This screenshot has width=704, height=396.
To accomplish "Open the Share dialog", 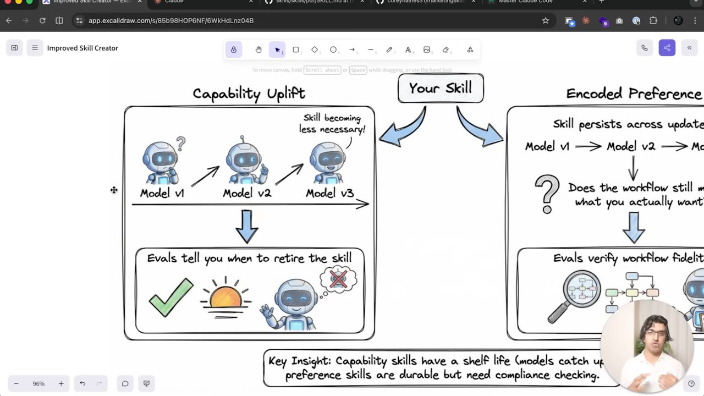I will tap(667, 48).
